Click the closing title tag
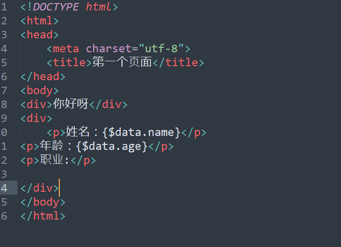Viewport: 341px width, 247px height. click(178, 63)
